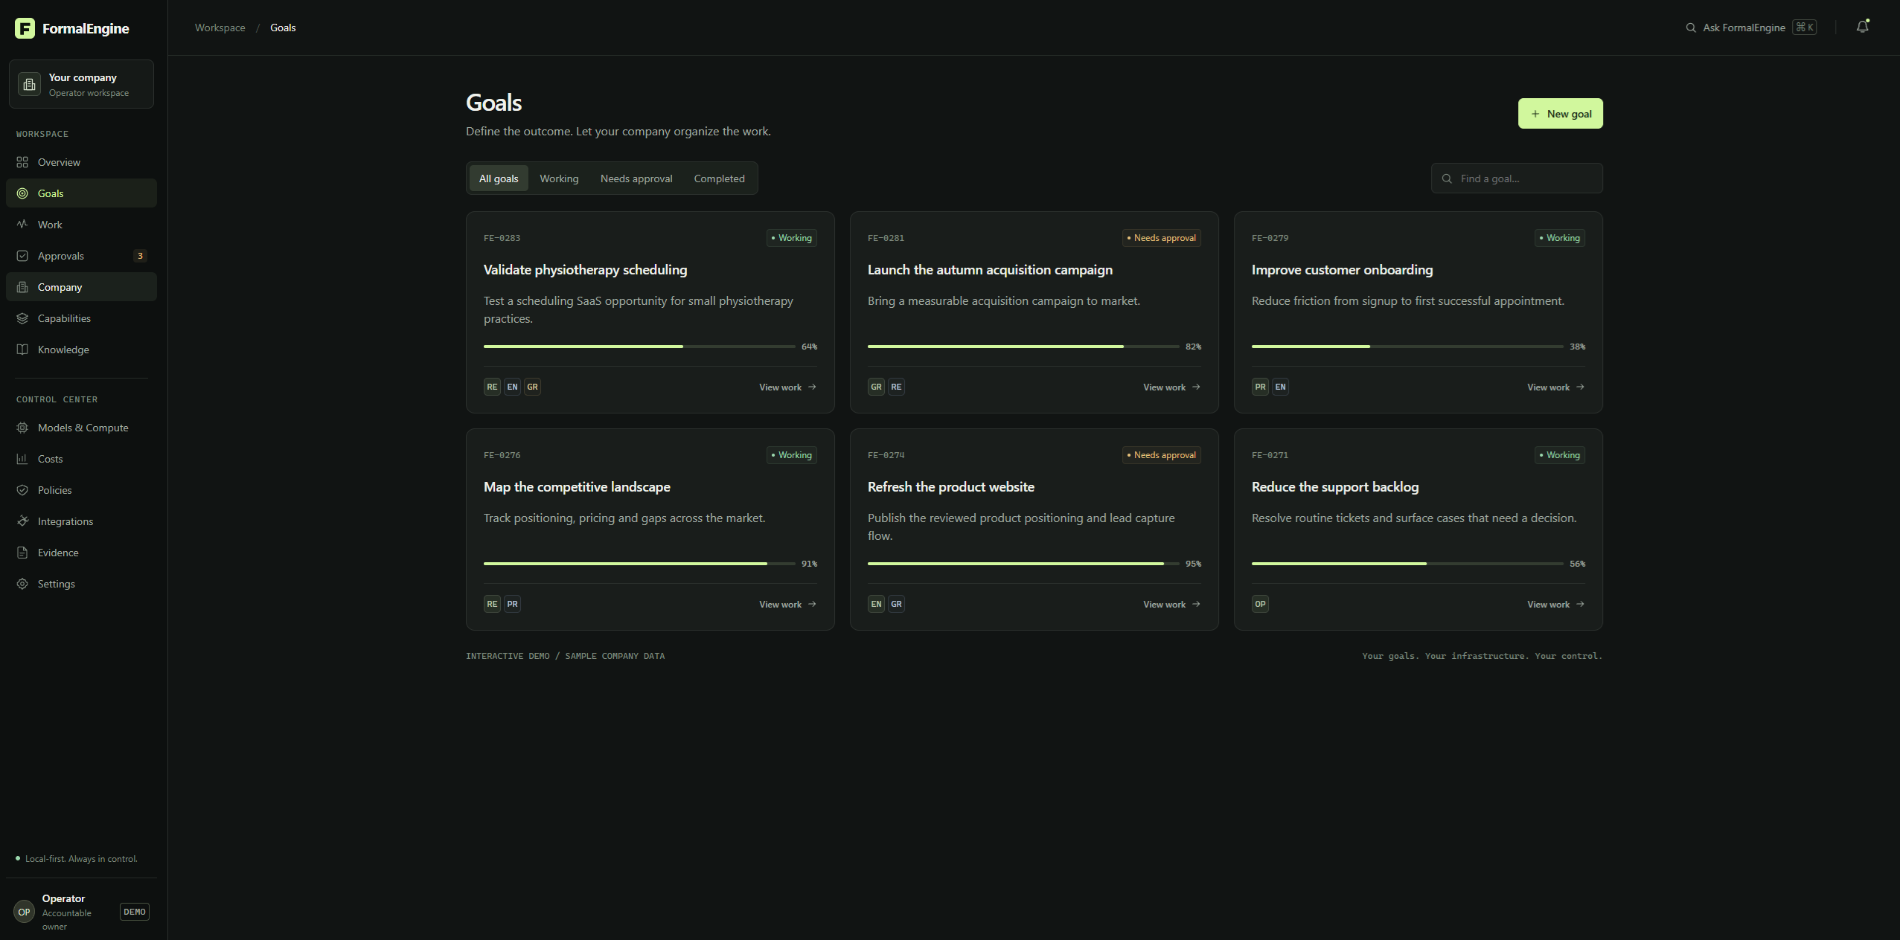Switch to the Working tab

tap(559, 178)
